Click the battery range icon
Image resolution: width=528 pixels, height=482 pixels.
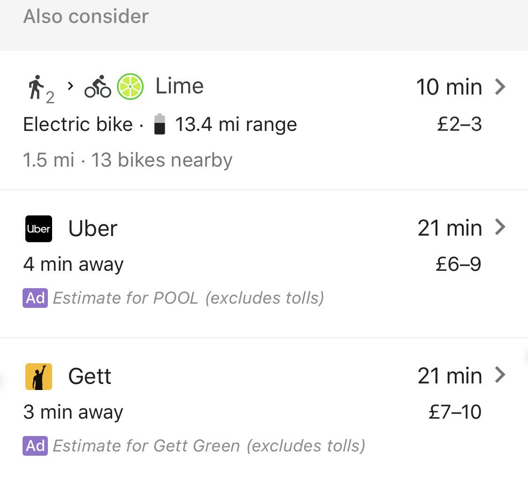pos(160,124)
